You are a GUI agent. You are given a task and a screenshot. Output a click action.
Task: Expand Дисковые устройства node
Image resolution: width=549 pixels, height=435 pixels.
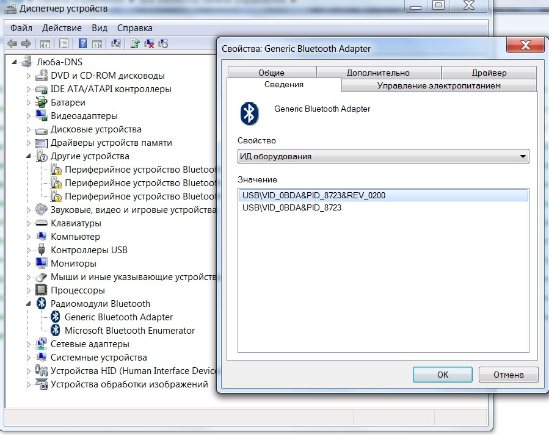[x=29, y=129]
